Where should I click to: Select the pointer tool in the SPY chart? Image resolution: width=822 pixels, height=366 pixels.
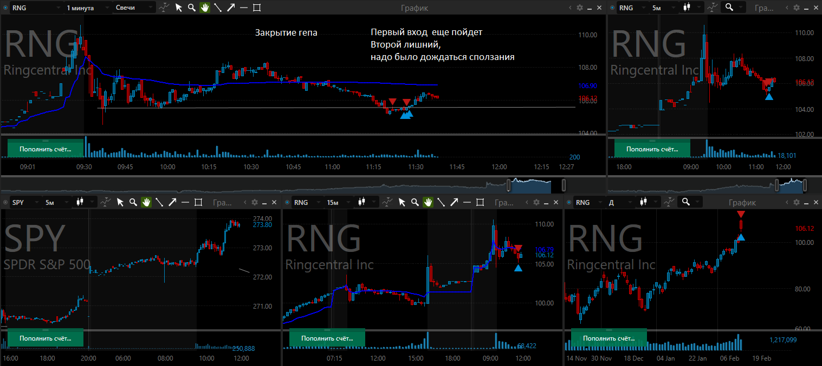(119, 202)
